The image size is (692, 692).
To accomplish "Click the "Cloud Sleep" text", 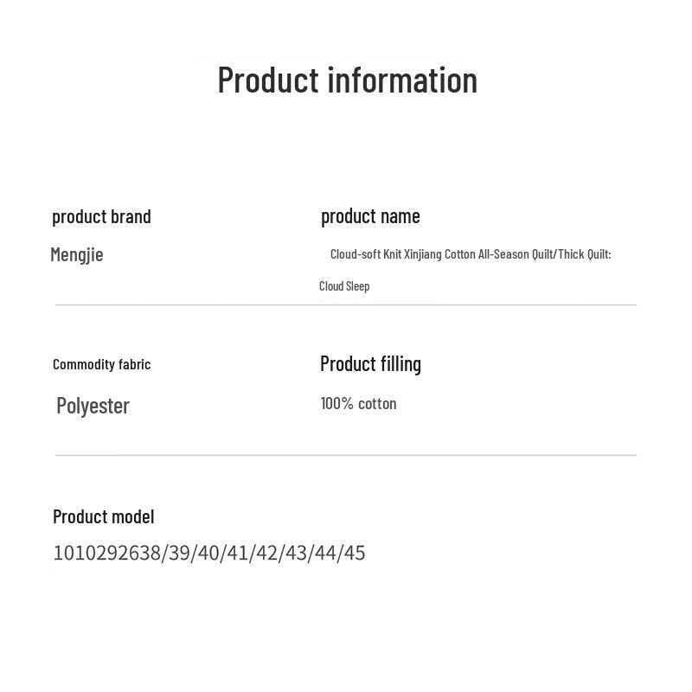I will (344, 286).
